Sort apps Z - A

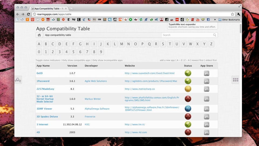(x=187, y=60)
